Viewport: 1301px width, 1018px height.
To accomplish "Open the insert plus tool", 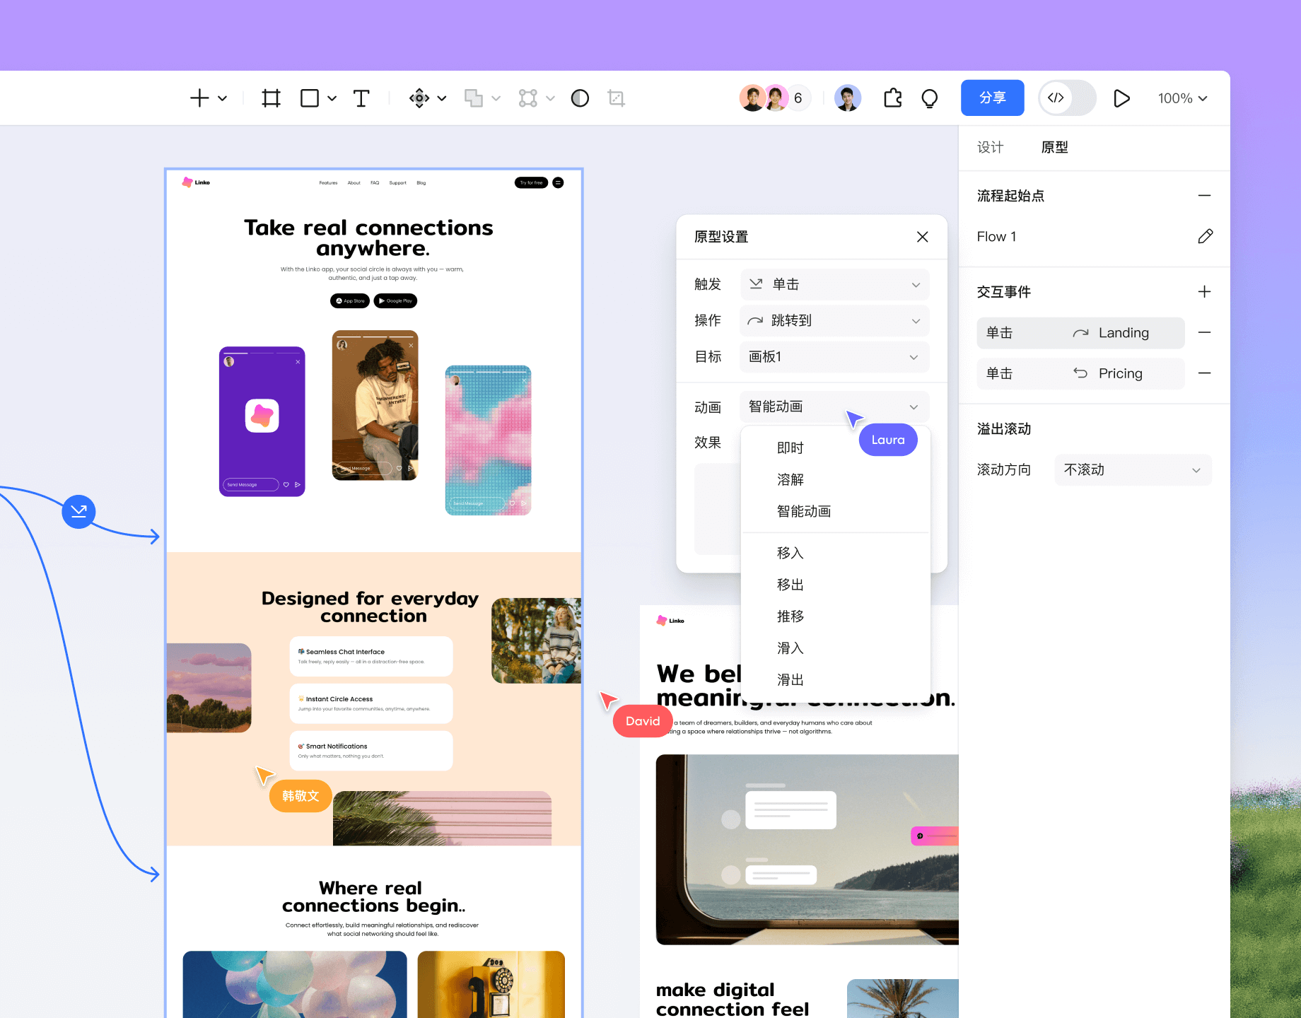I will tap(199, 98).
